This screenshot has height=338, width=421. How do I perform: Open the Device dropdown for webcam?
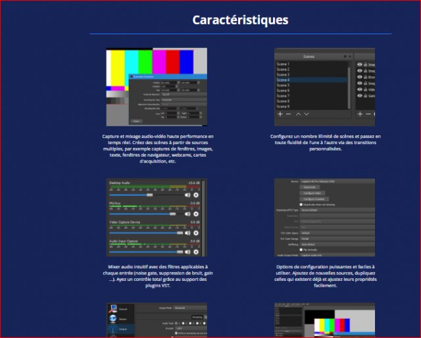(x=337, y=181)
